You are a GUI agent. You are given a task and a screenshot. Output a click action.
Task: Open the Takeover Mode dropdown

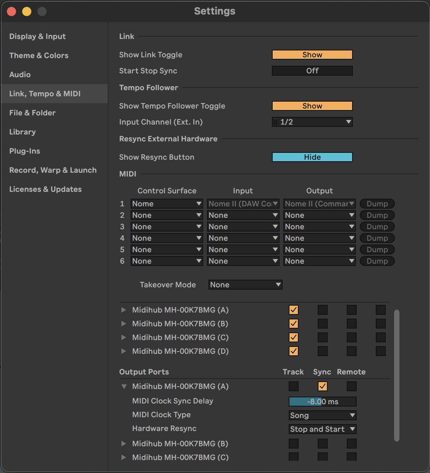[245, 285]
